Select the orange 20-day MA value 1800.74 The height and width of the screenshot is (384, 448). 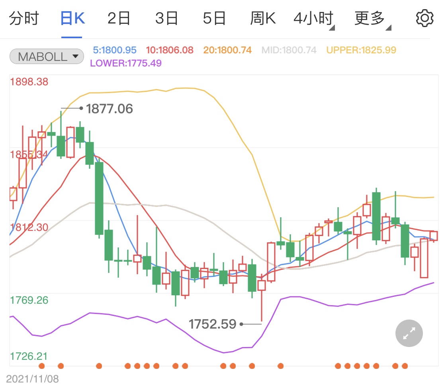pos(227,50)
